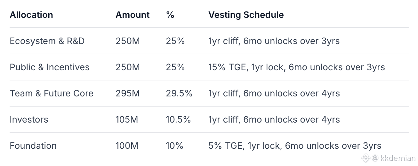The height and width of the screenshot is (166, 418).
Task: Click the Amount column header
Action: (133, 15)
